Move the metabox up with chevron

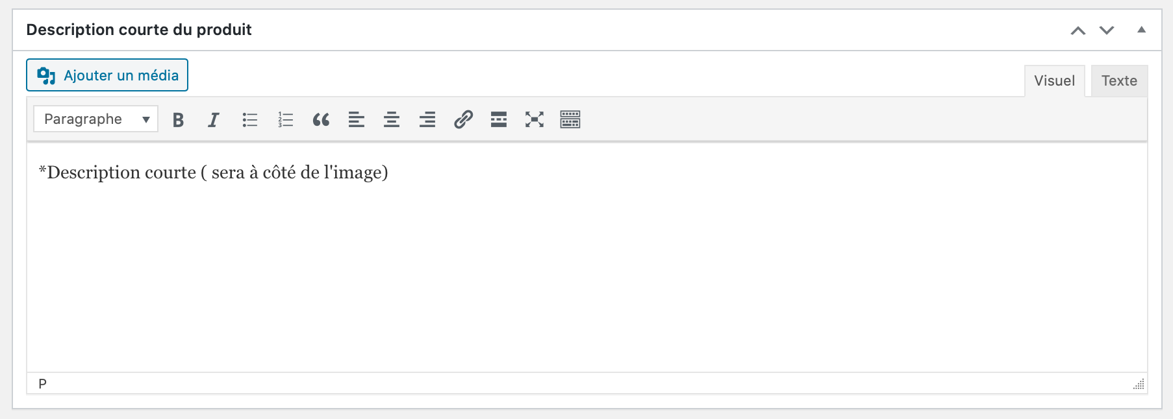1078,30
